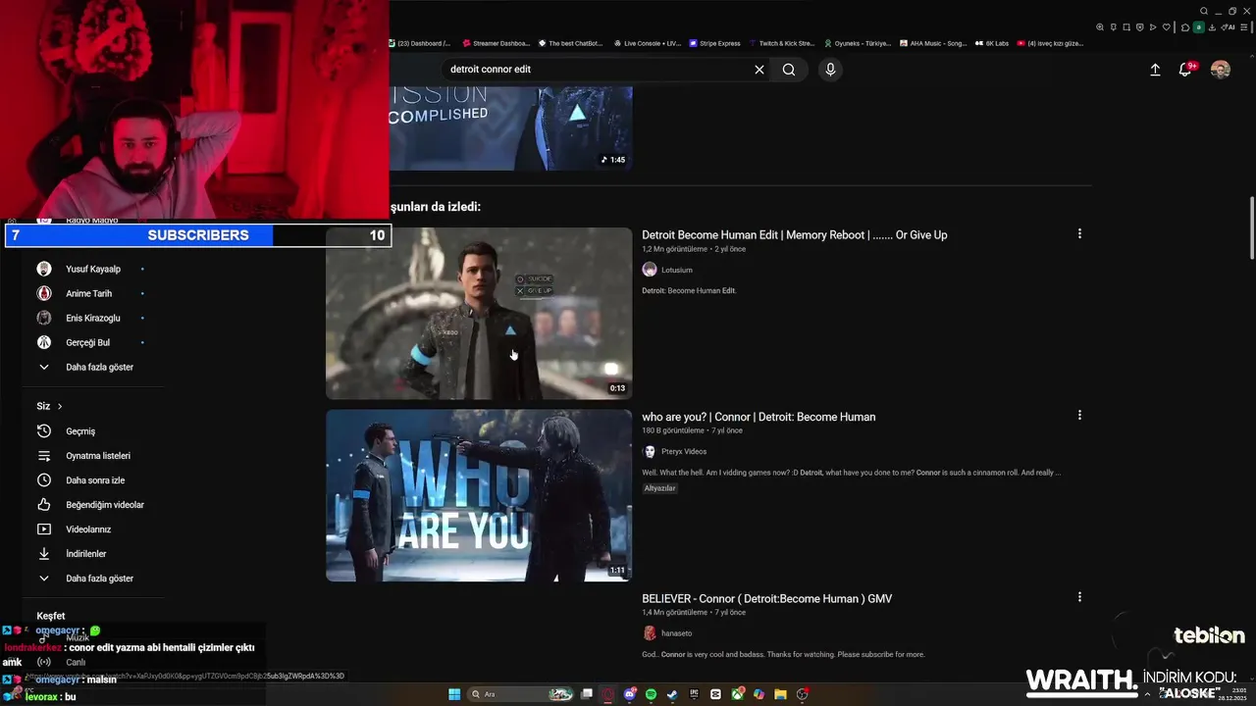Open Spotify from the taskbar
1256x706 pixels.
tap(652, 694)
